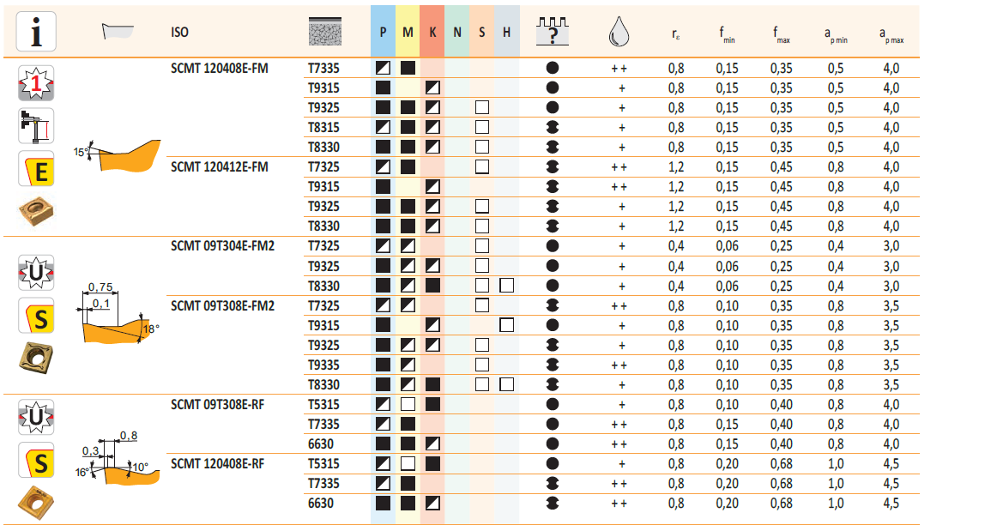Screen dimensions: 985x525
Task: Select the H material column header
Action: point(506,33)
